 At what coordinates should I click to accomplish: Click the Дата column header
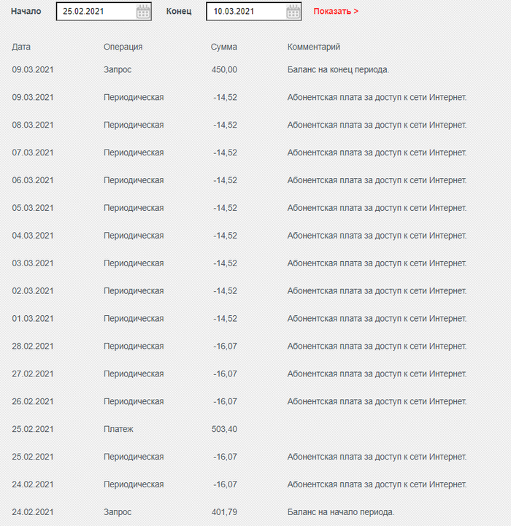21,47
